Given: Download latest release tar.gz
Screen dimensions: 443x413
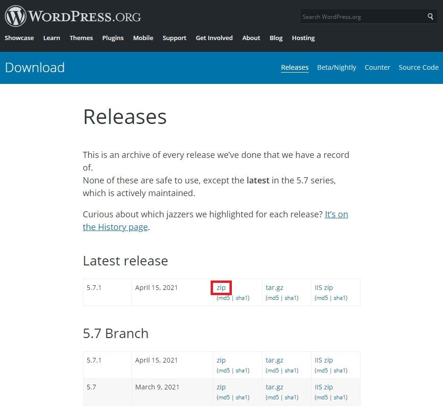Looking at the screenshot, I should click(274, 288).
